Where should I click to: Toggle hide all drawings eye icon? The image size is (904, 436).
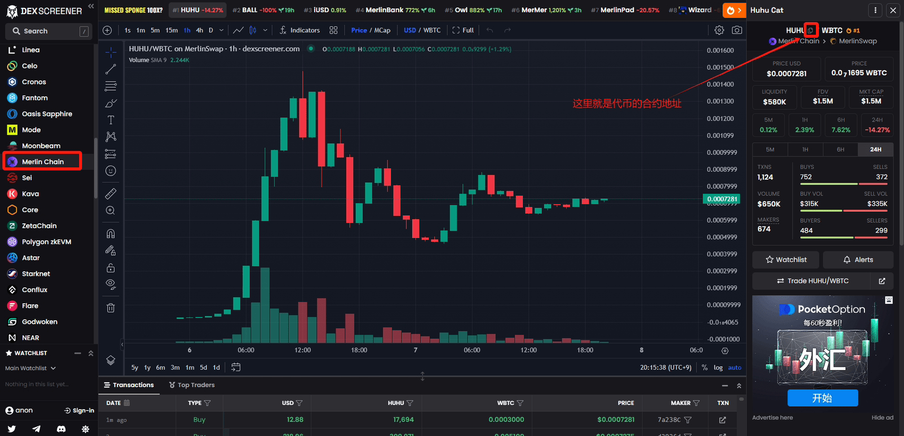111,284
